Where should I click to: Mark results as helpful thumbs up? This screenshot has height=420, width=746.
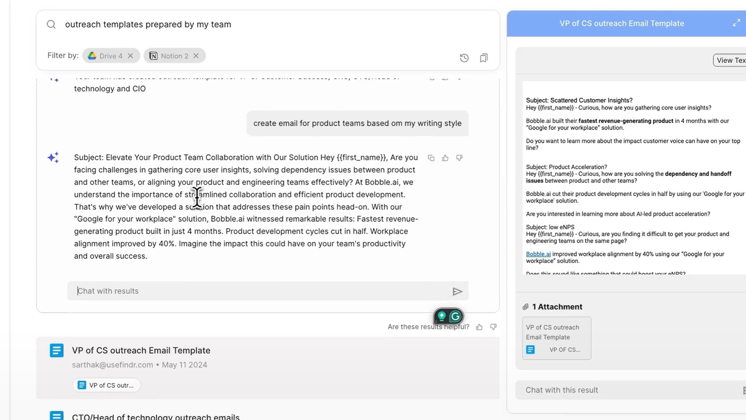479,327
